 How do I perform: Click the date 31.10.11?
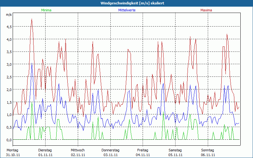(x=13, y=155)
